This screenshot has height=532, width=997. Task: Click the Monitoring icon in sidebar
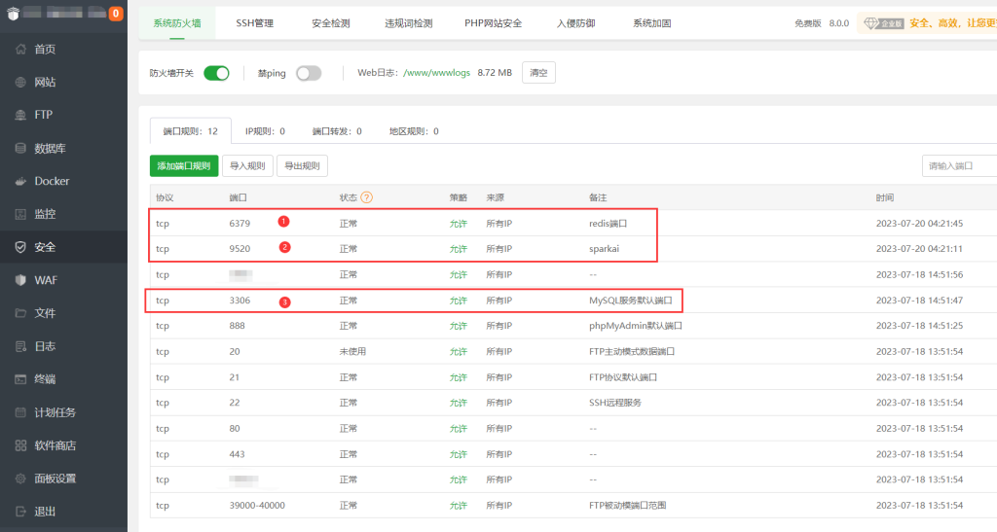point(20,214)
